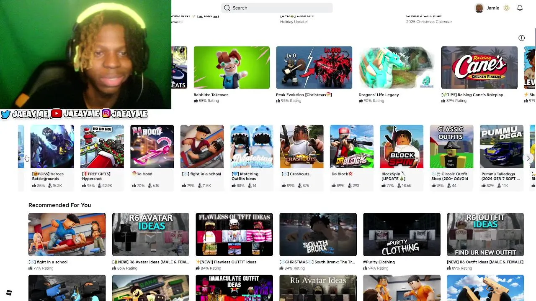
Task: Click the YouTube icon in overlay
Action: coord(57,114)
